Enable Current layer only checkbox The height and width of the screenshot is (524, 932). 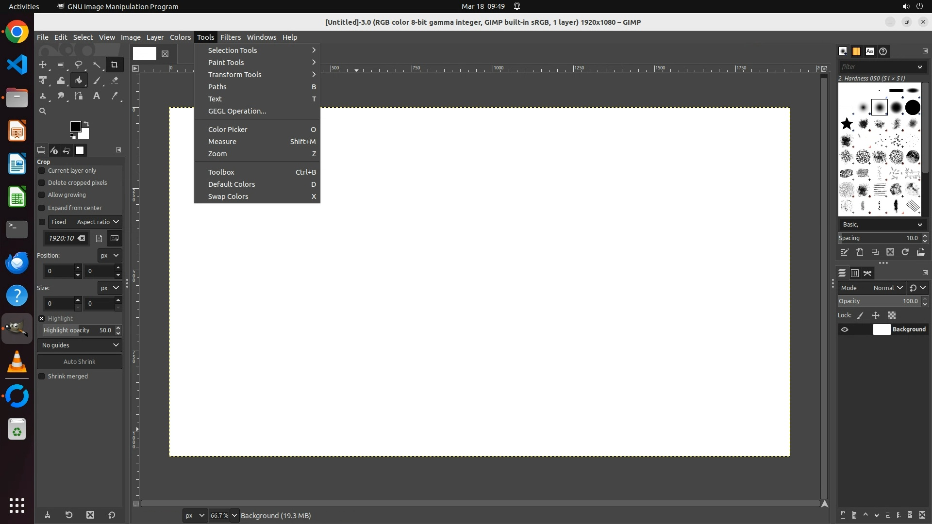click(x=42, y=171)
